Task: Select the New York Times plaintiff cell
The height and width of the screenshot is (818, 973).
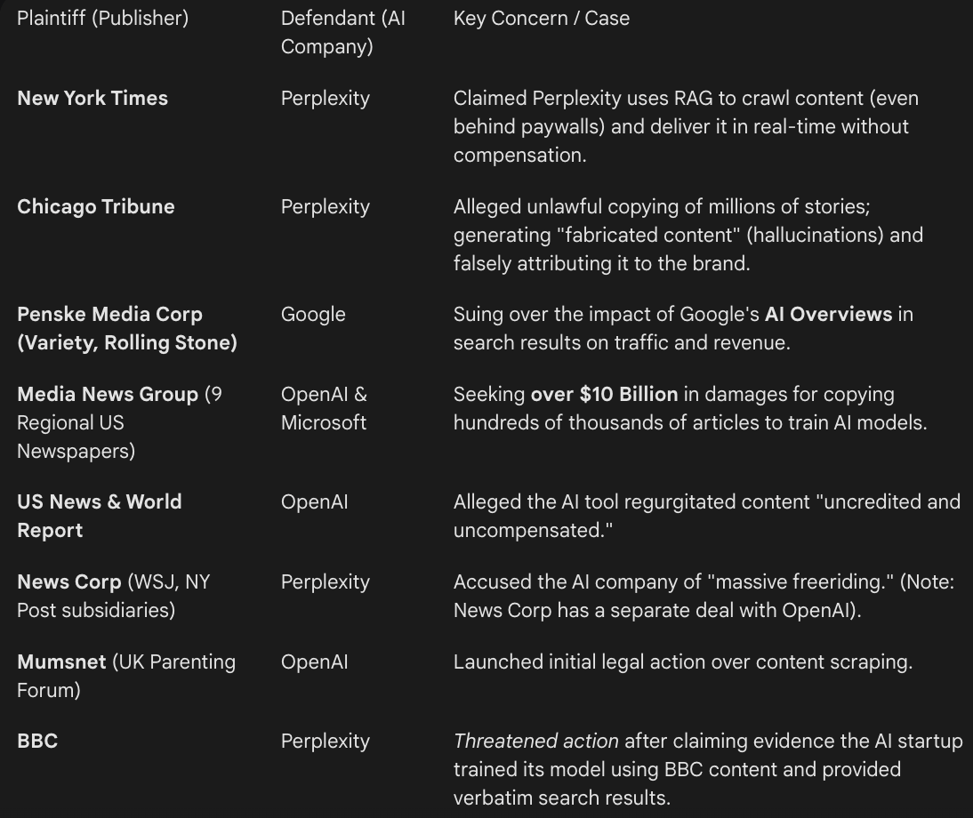Action: [x=92, y=98]
